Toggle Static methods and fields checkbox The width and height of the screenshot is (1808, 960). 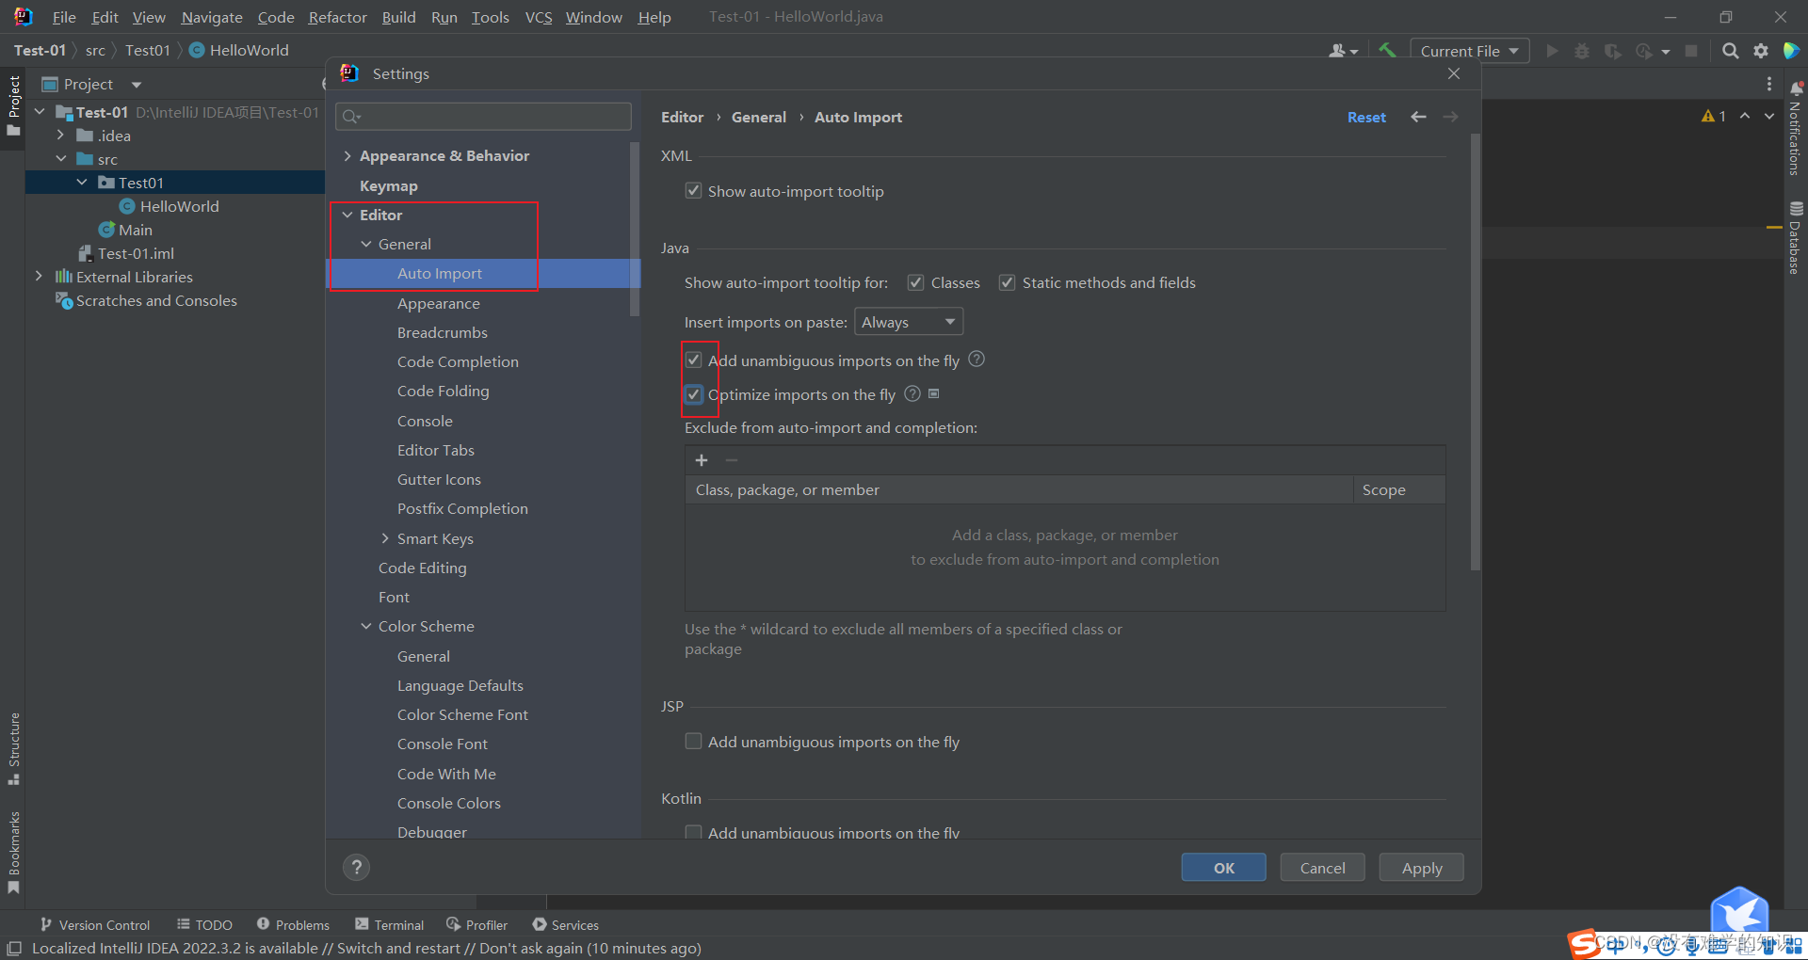[x=1007, y=282]
